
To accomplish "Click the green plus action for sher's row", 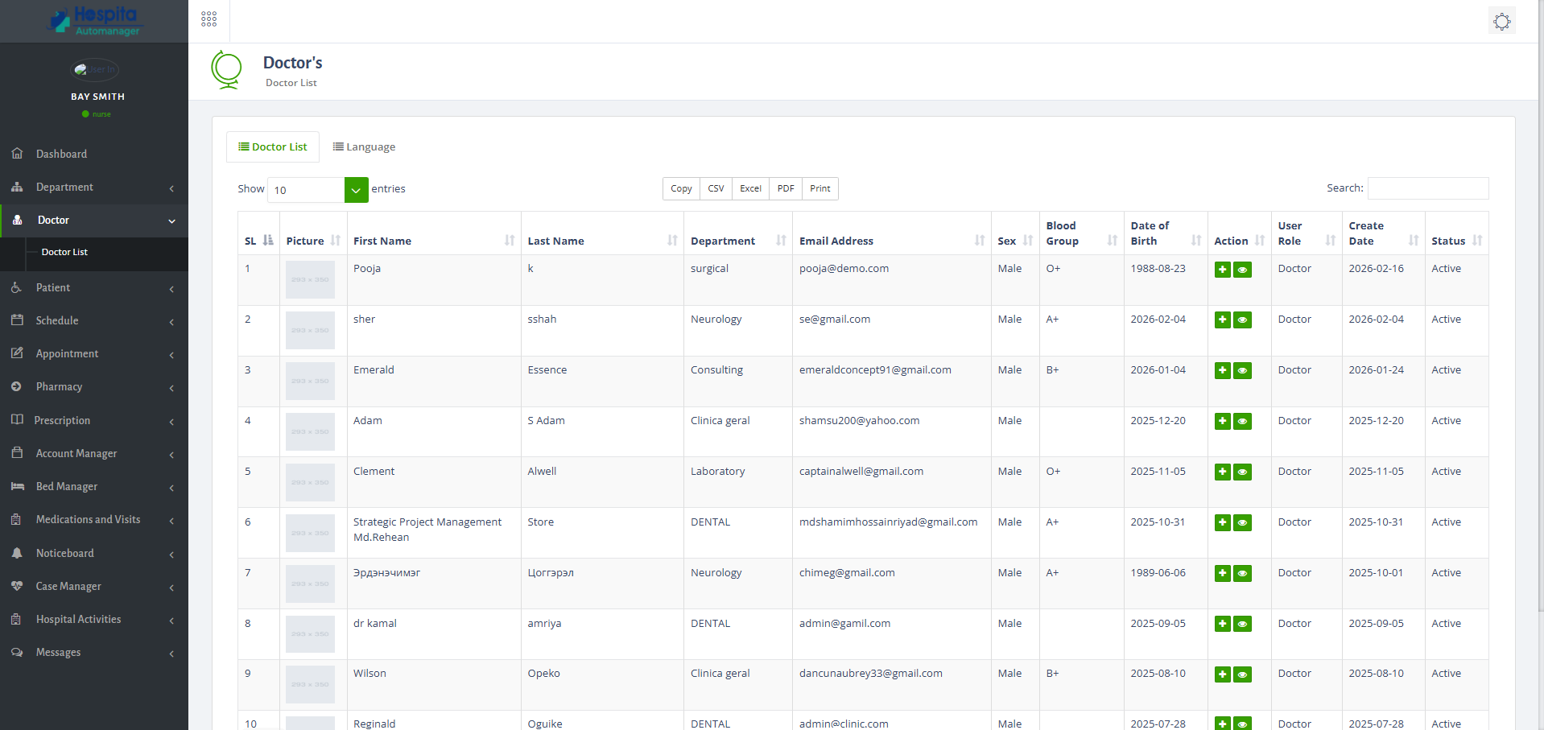I will [1222, 320].
